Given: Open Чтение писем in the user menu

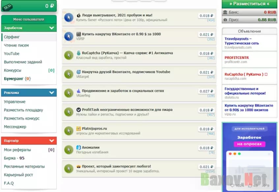Looking at the screenshot, I should point(16,45).
